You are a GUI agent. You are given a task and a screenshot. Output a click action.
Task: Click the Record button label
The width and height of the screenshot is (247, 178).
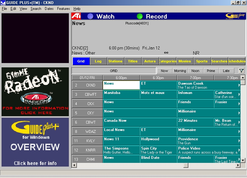157,16
